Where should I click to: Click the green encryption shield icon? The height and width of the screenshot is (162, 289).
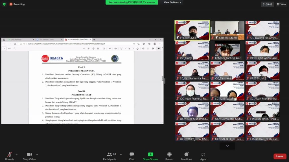coord(4,4)
